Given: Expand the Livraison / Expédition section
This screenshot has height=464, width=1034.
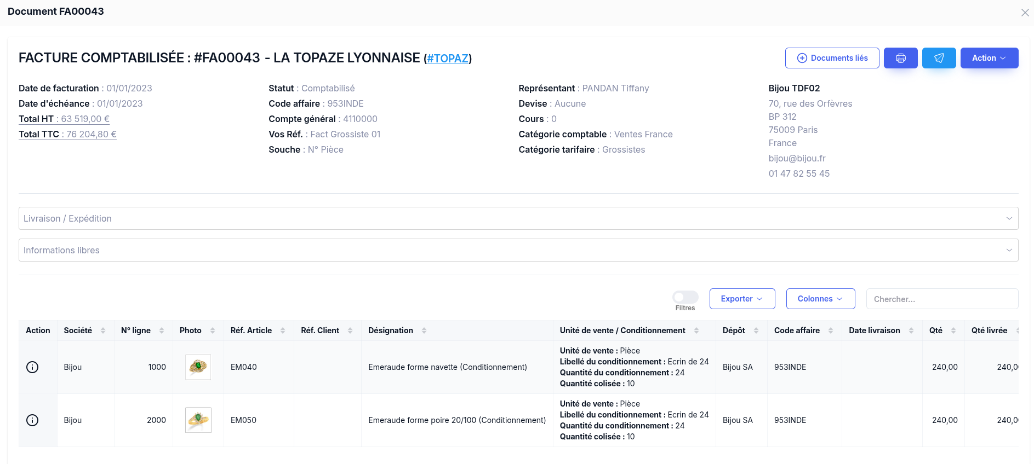Looking at the screenshot, I should point(518,218).
